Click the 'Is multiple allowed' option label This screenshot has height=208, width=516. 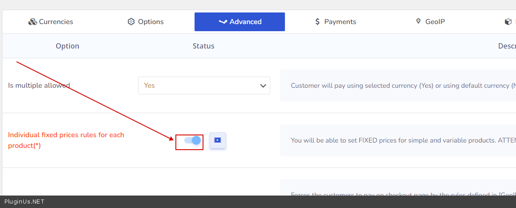click(39, 86)
